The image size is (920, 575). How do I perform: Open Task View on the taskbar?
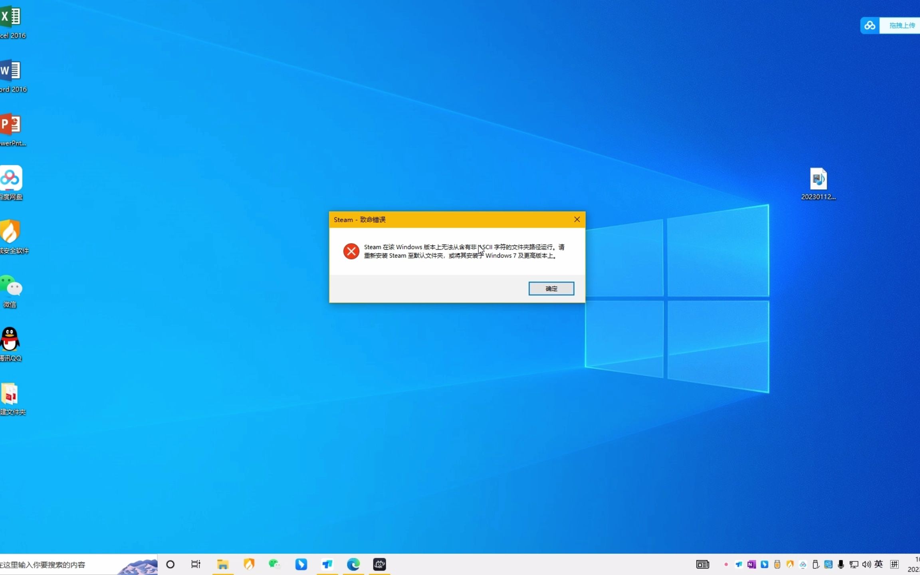tap(196, 564)
